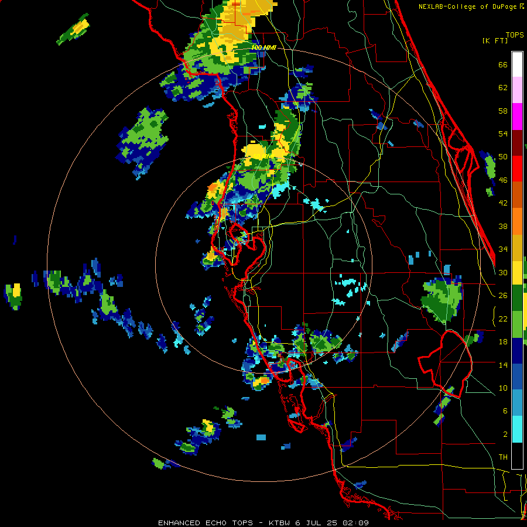Click the legend value 34
Screen dimensions: 527x527
coord(503,249)
